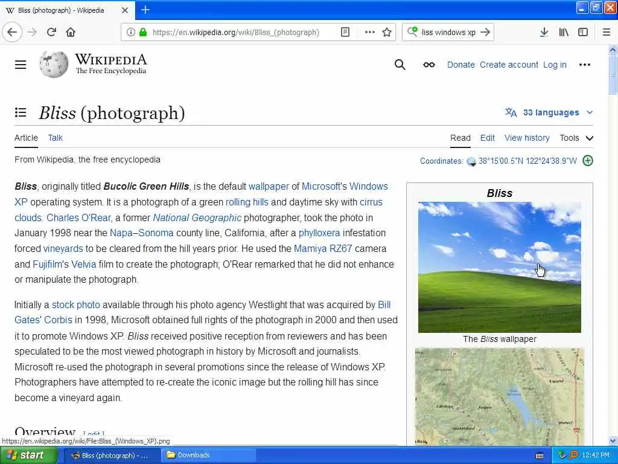The width and height of the screenshot is (618, 464).
Task: Click the magnifier icon in system tray
Action: coord(573,456)
